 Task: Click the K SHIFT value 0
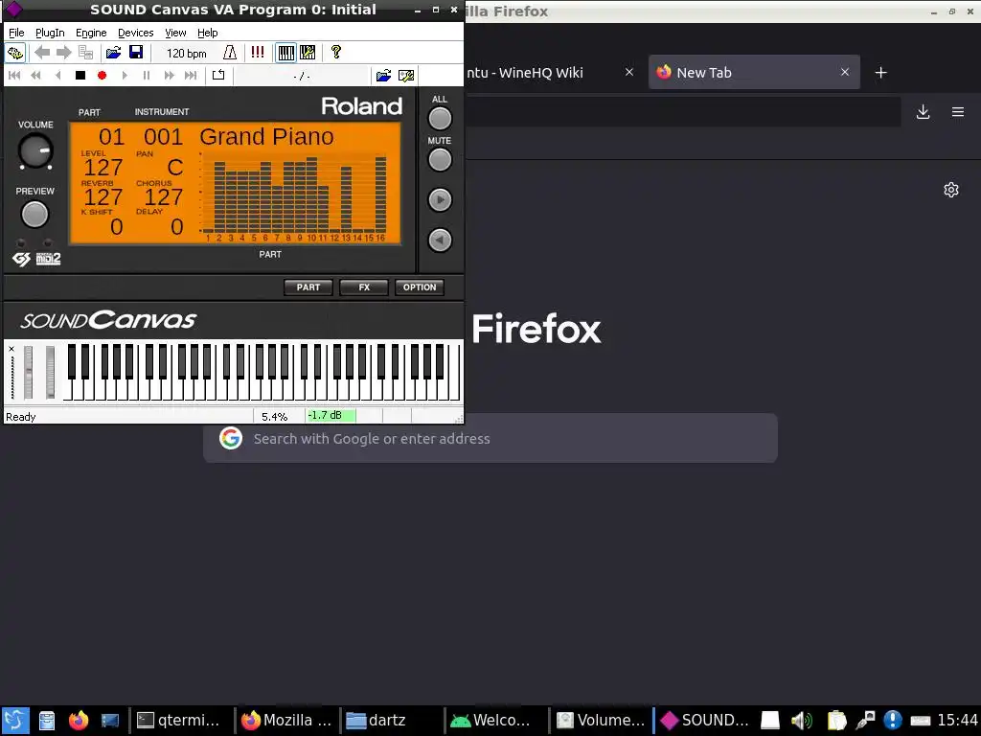click(x=116, y=226)
